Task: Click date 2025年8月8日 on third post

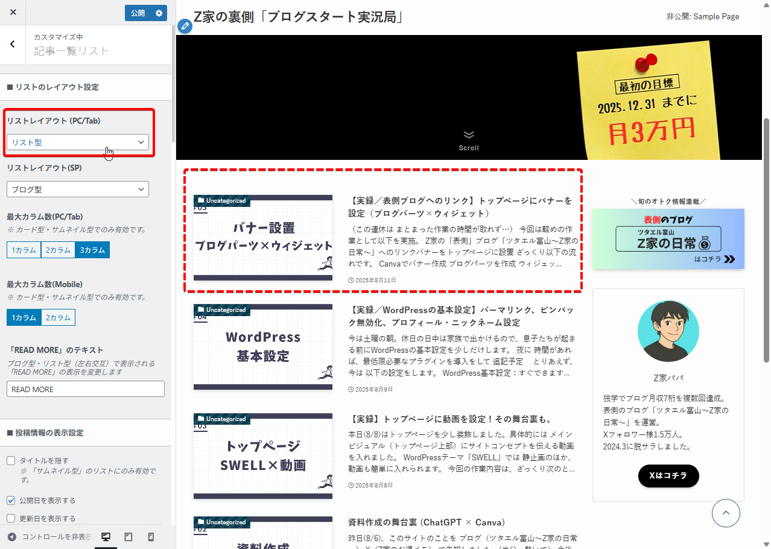Action: tap(370, 486)
